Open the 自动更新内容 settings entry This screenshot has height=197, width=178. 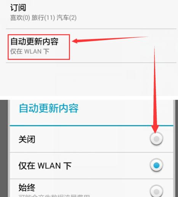(x=91, y=46)
